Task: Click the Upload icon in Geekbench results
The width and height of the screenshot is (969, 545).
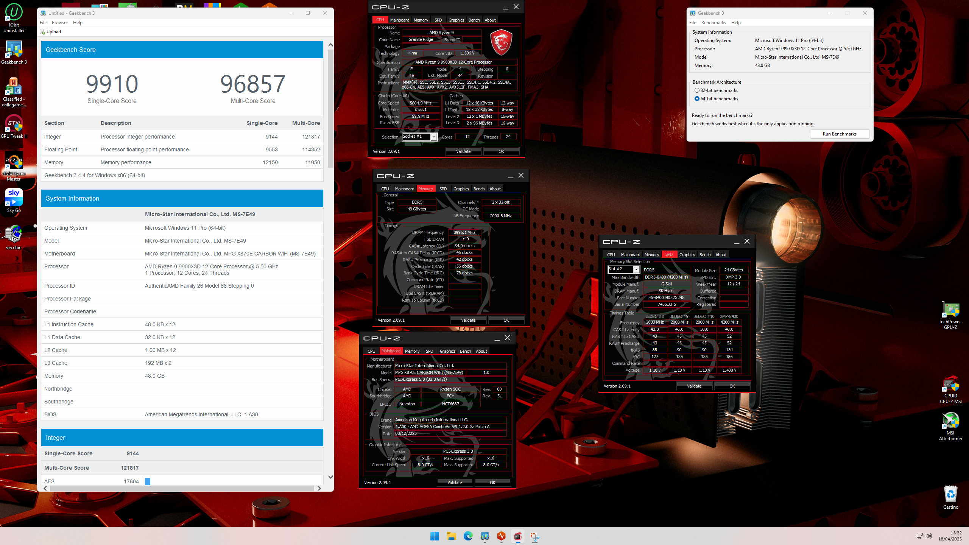Action: point(42,32)
